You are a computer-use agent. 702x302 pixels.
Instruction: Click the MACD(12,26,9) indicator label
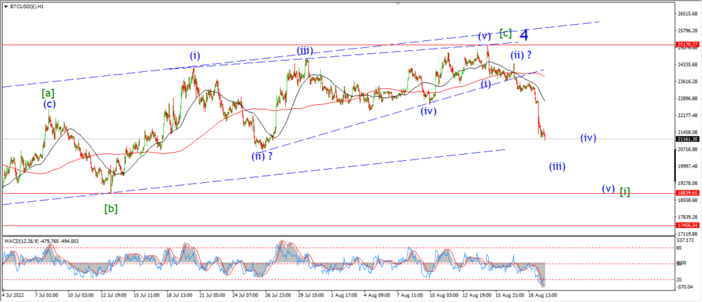pos(21,241)
